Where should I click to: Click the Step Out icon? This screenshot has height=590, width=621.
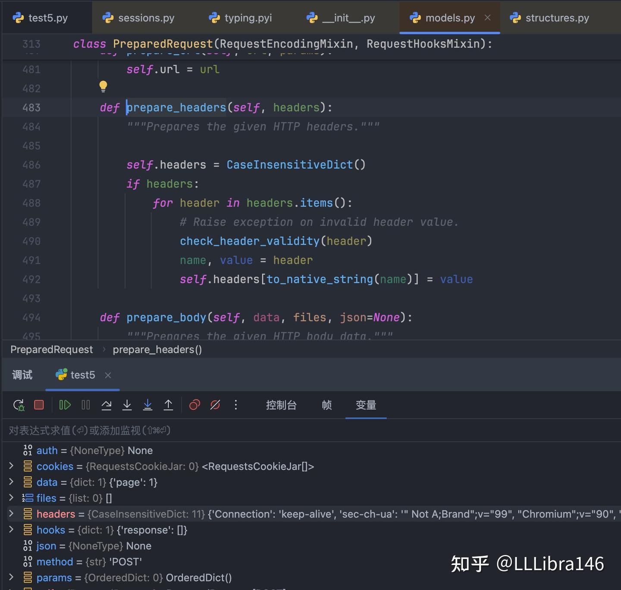[168, 405]
